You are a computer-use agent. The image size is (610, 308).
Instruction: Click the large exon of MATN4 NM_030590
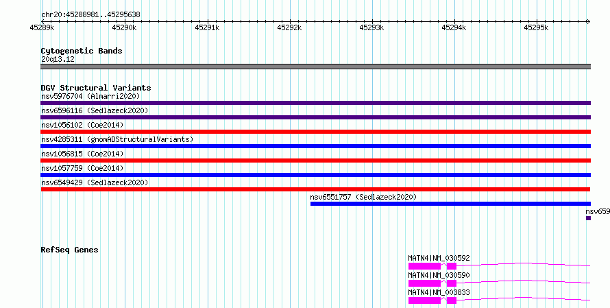(424, 283)
